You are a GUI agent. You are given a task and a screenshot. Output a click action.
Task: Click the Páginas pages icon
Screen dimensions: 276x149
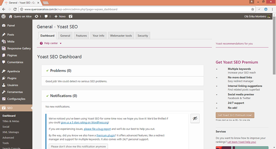click(x=4, y=55)
